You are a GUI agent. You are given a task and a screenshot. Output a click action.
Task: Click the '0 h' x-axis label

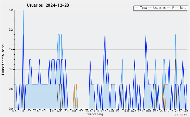coord(14,111)
